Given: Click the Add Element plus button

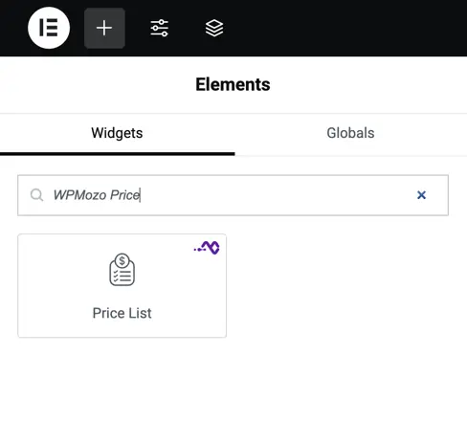Looking at the screenshot, I should pyautogui.click(x=104, y=28).
